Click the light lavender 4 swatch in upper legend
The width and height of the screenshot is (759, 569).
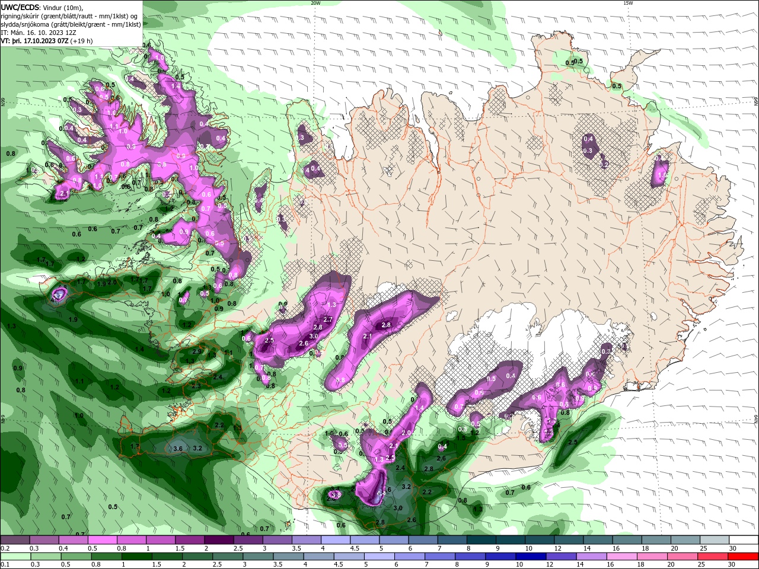click(x=335, y=540)
